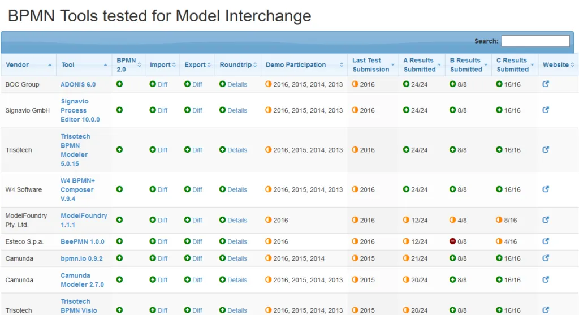Sort by Demo Participation column header
Image resolution: width=579 pixels, height=315 pixels.
tap(304, 65)
